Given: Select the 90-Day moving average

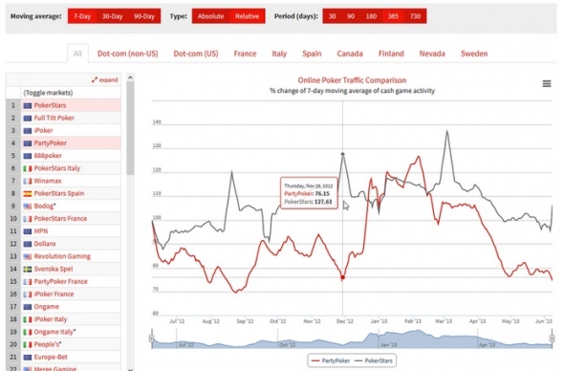Looking at the screenshot, I should (144, 16).
